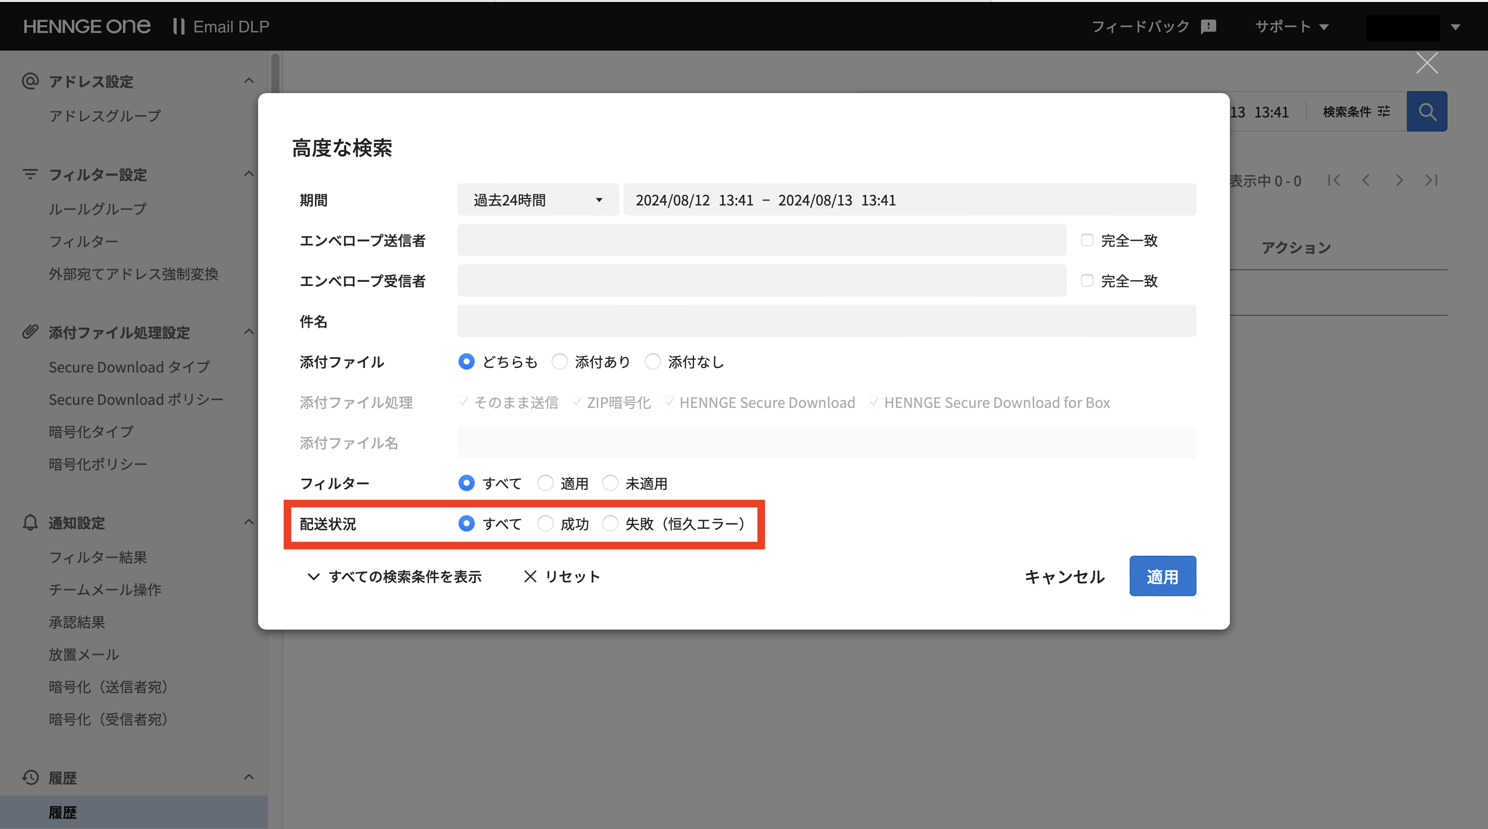Select 添付あり radio button
1488x829 pixels.
[559, 362]
